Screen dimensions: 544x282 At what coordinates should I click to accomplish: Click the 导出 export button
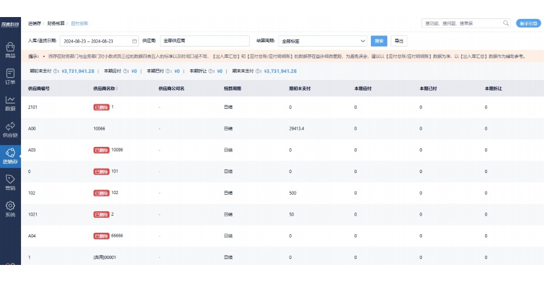click(x=398, y=41)
